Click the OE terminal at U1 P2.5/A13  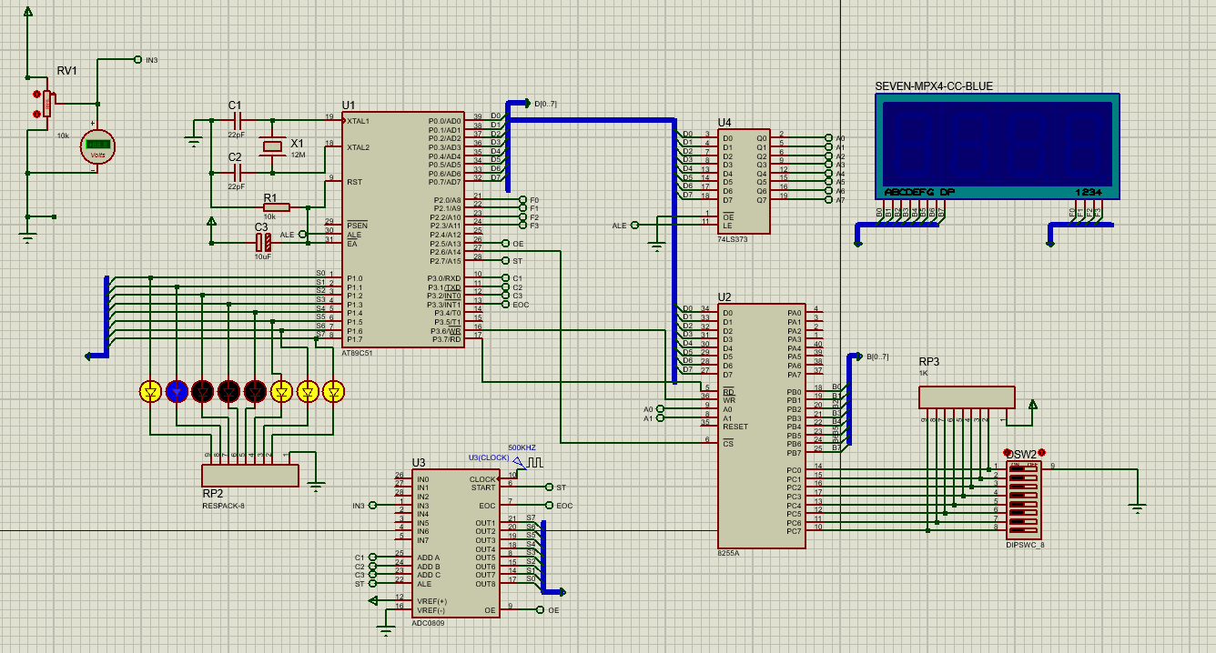point(504,243)
